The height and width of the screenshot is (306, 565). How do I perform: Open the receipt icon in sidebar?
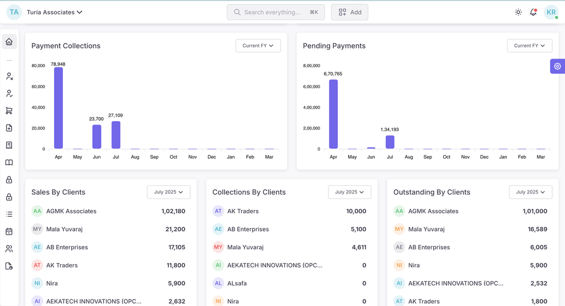9,145
